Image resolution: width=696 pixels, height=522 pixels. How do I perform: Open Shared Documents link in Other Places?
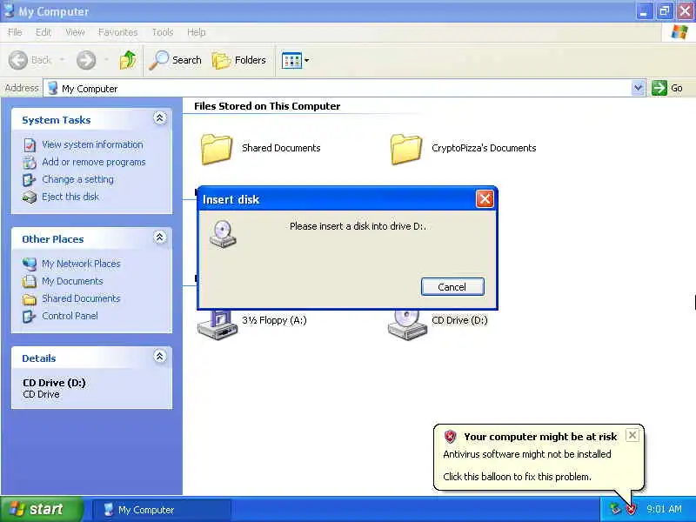coord(81,298)
